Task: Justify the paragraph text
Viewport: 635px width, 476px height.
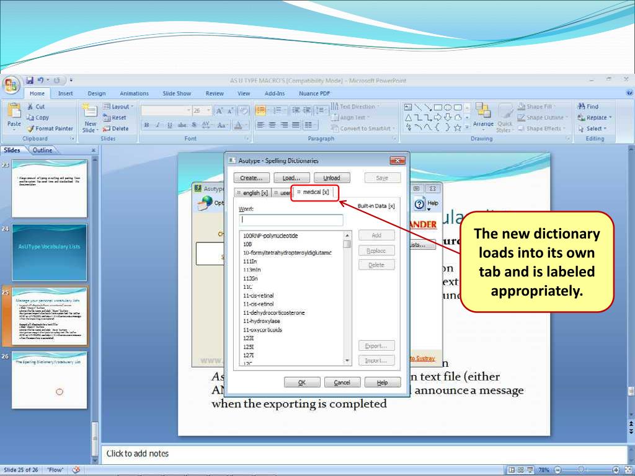Action: (296, 125)
